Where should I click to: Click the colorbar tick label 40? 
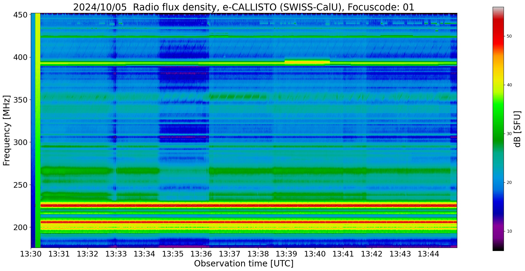(x=509, y=85)
